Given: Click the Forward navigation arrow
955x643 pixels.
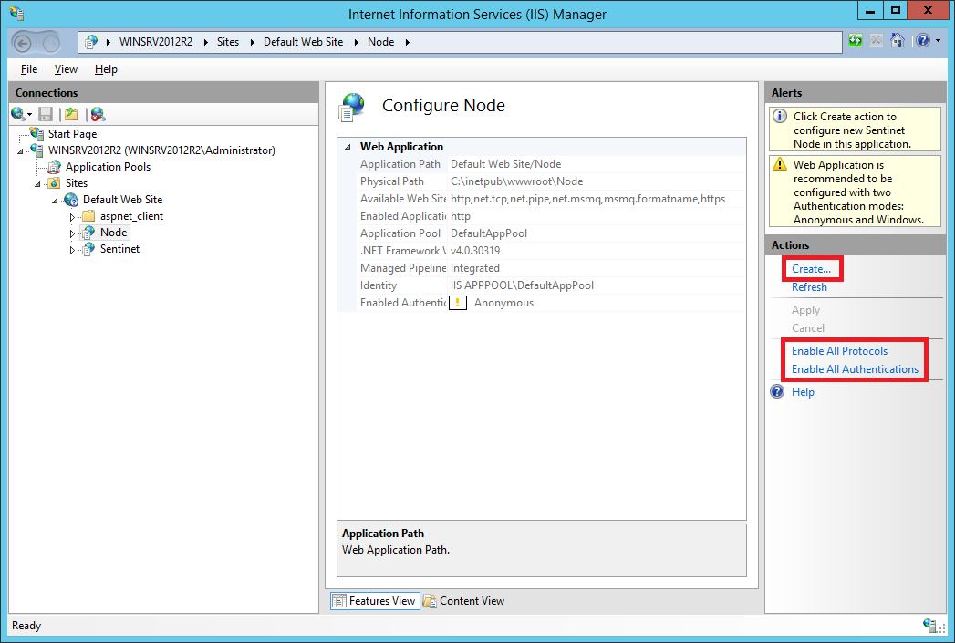Looking at the screenshot, I should coord(52,43).
